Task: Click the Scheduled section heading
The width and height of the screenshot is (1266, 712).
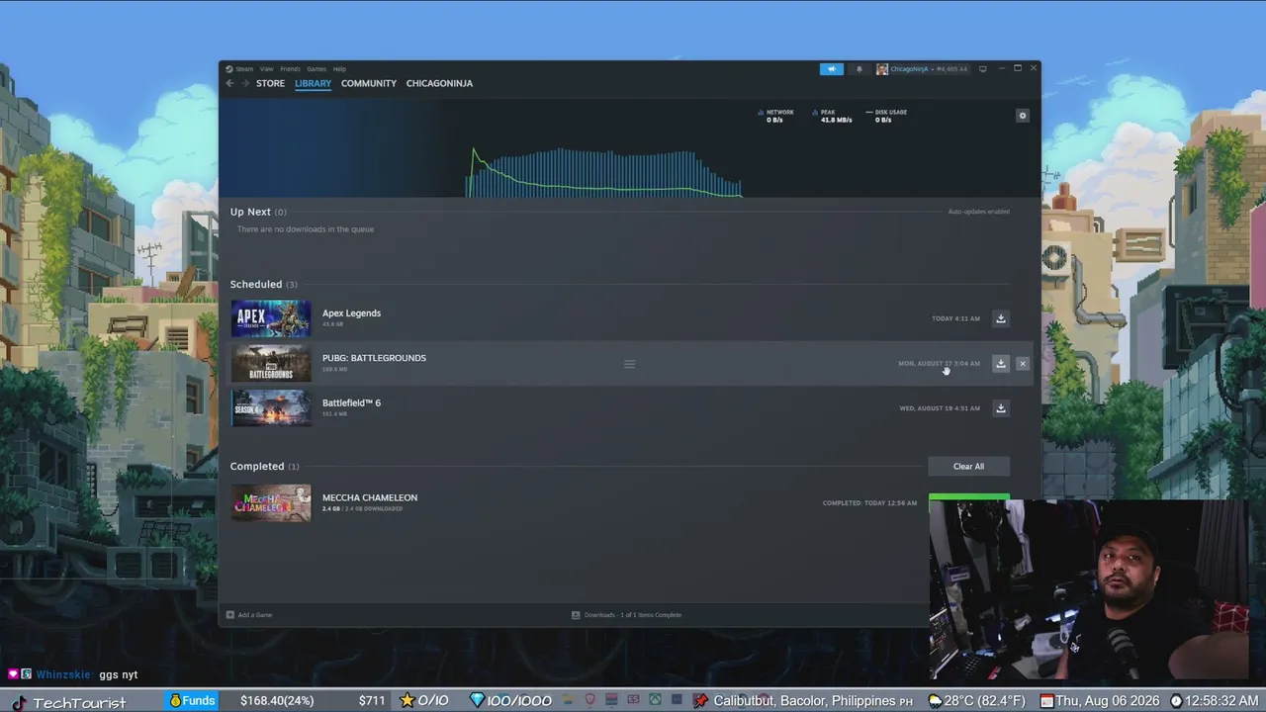Action: click(256, 284)
